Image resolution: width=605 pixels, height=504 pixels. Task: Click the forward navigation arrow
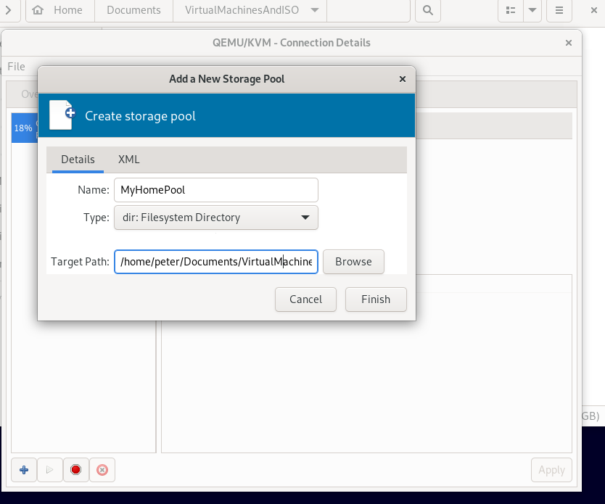pos(10,10)
